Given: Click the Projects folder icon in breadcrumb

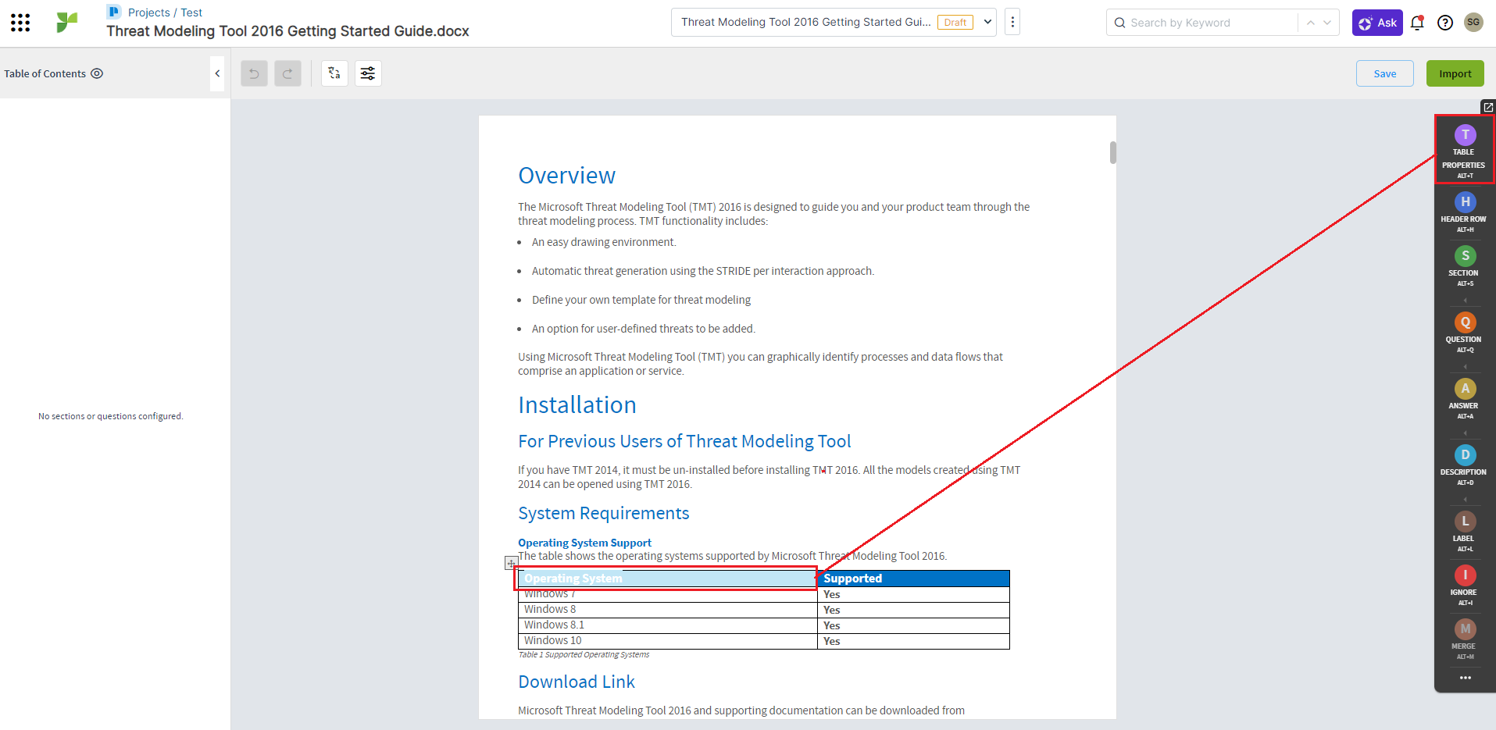Looking at the screenshot, I should 114,12.
